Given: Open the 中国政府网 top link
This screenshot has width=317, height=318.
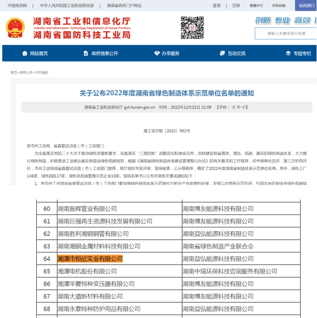Looking at the screenshot, I should pos(17,6).
